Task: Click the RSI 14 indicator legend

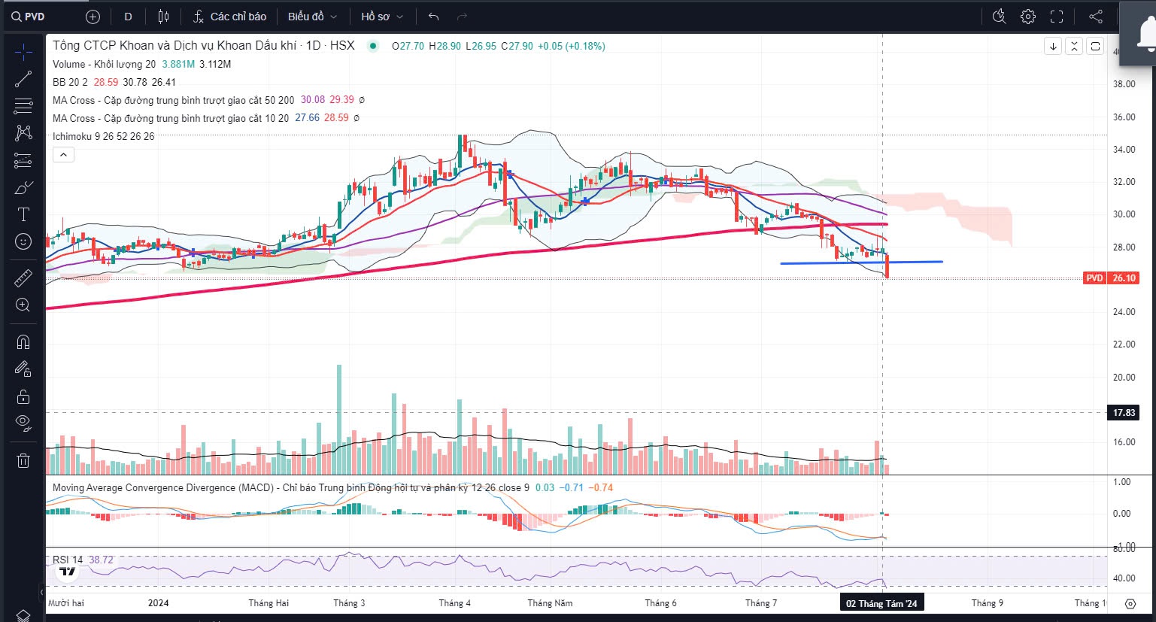Action: [68, 560]
